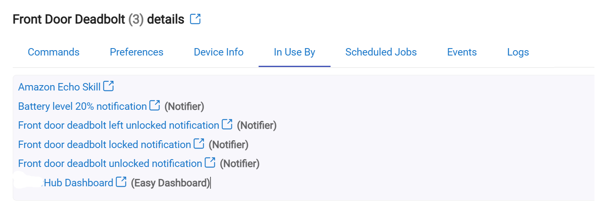Click external icon after left unlocked notification

coord(227,124)
